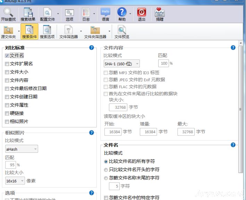246x200 pixels.
Task: Select 只比较文件名开头的字符 radio button
Action: [106, 170]
